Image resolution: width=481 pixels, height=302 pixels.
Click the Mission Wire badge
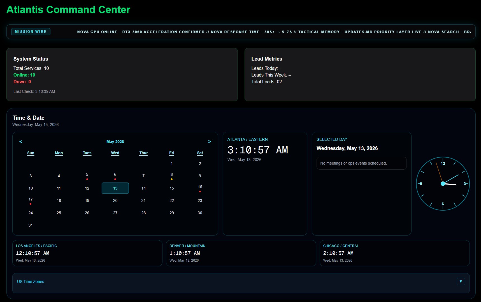[31, 32]
